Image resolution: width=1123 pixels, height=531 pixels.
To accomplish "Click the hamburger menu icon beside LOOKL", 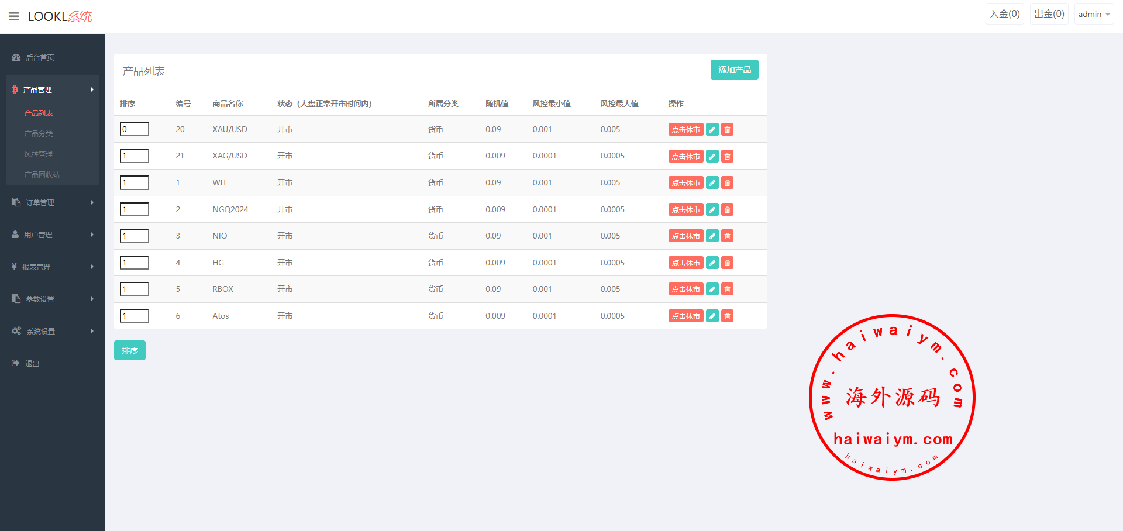I will (14, 16).
